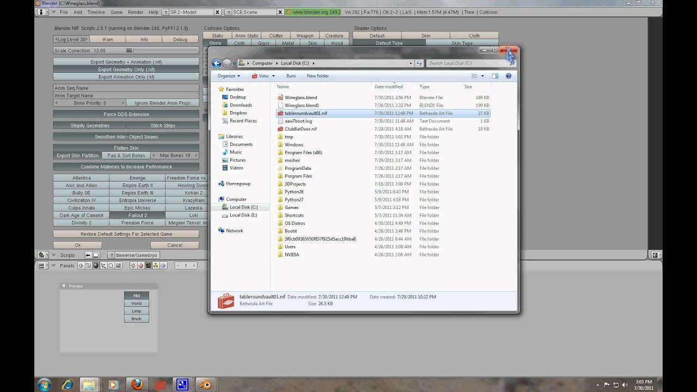Click the Ok button in NIF Scripts
The width and height of the screenshot is (697, 392).
77,245
